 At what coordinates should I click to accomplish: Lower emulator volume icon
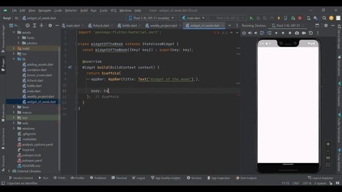point(255,33)
